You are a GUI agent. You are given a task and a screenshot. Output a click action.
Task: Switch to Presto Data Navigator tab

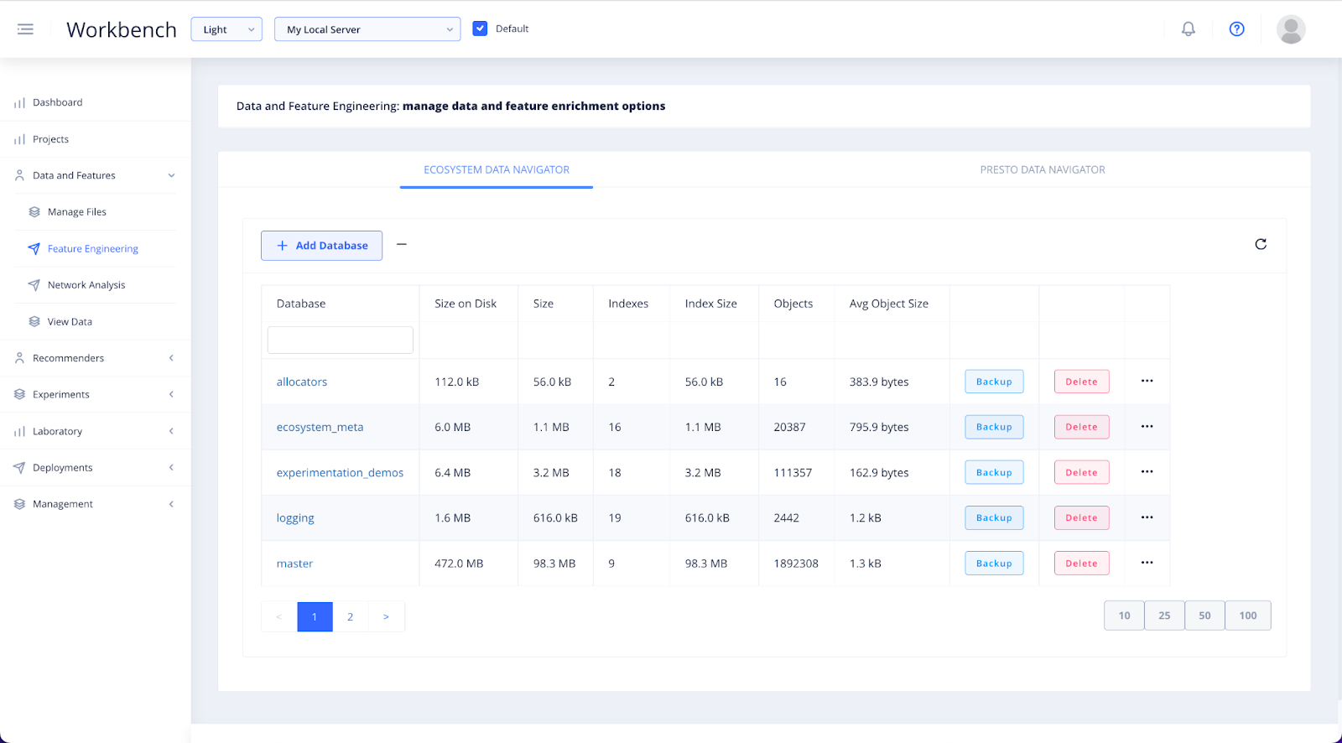[x=1043, y=170]
